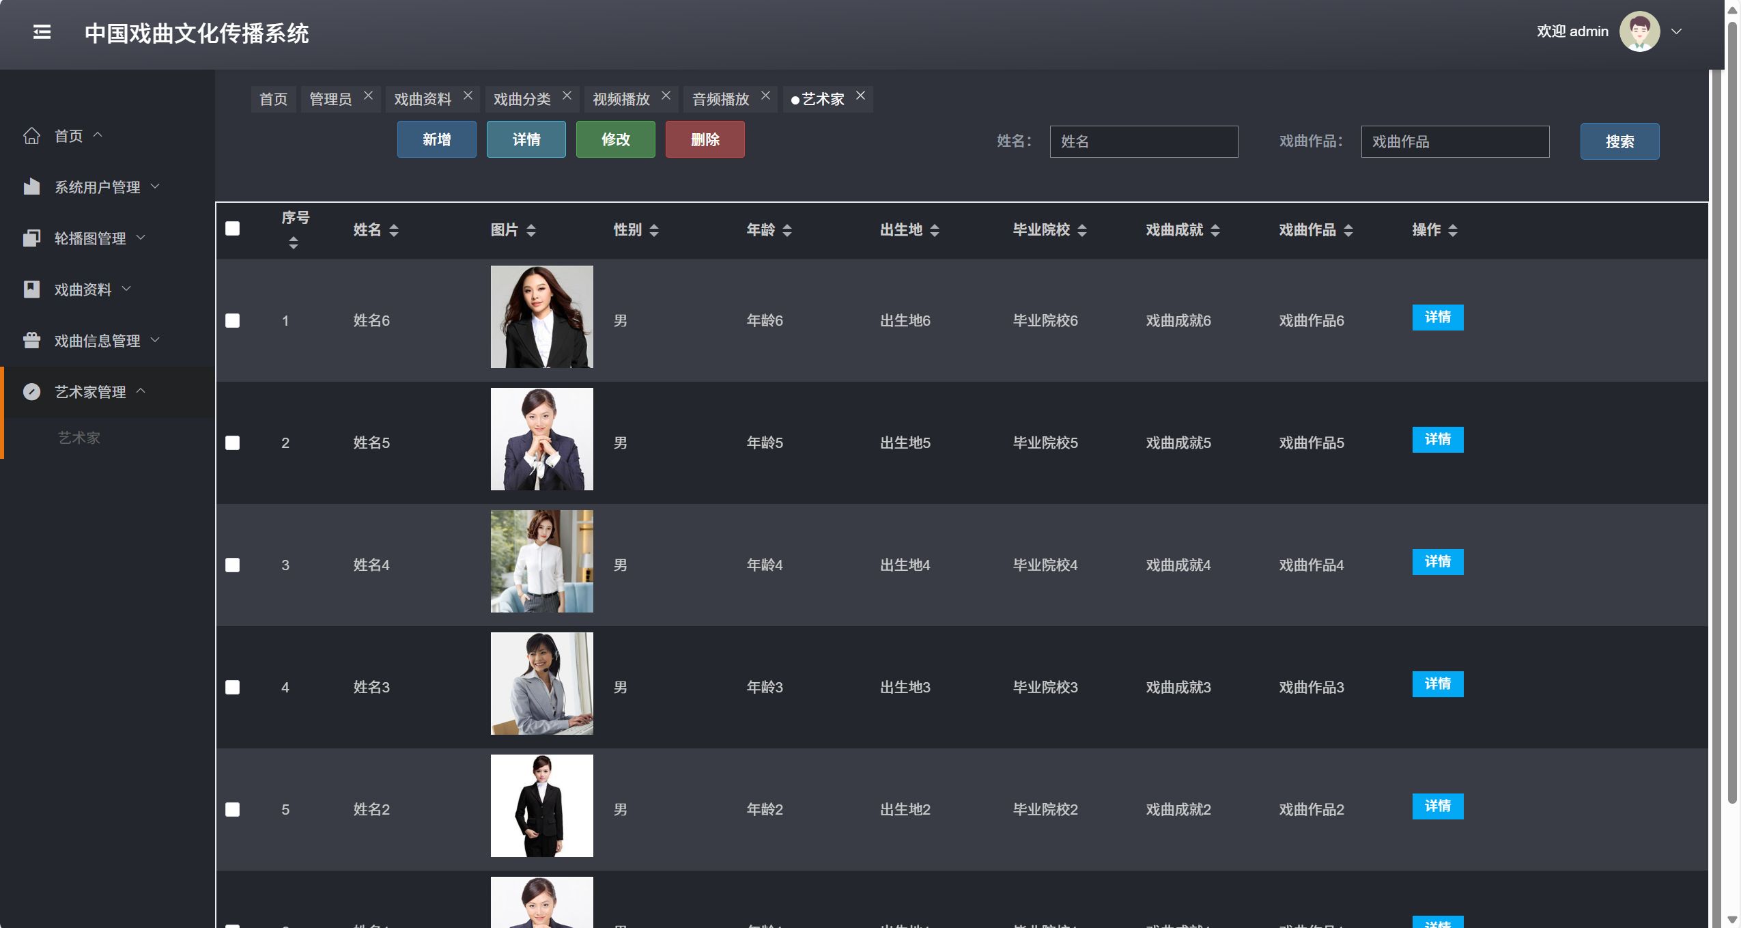Close the 艺术家 tab

click(860, 96)
